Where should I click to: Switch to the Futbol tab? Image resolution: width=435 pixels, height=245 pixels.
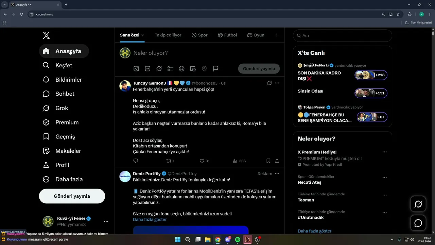click(227, 35)
